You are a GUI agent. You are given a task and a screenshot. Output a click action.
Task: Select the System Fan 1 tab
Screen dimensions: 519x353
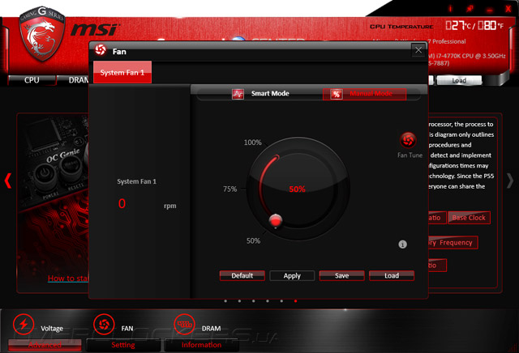pos(122,72)
